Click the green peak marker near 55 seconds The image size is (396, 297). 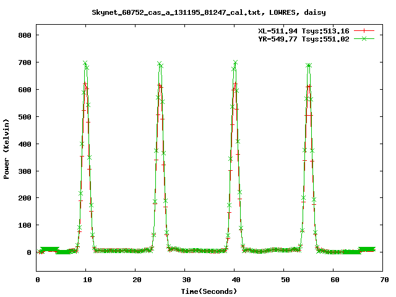(308, 66)
